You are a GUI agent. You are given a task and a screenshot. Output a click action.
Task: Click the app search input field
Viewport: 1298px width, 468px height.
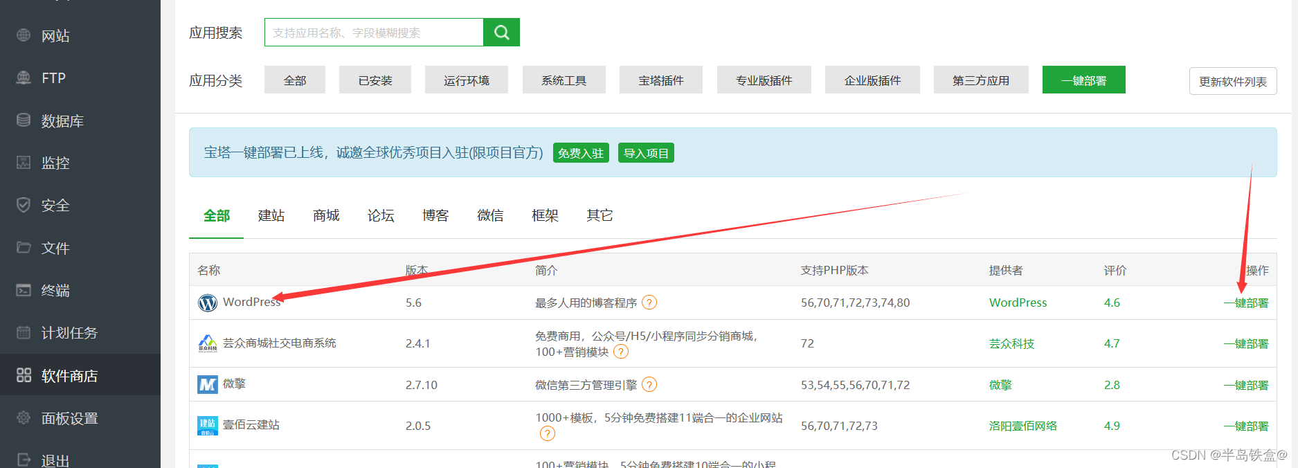(x=374, y=33)
